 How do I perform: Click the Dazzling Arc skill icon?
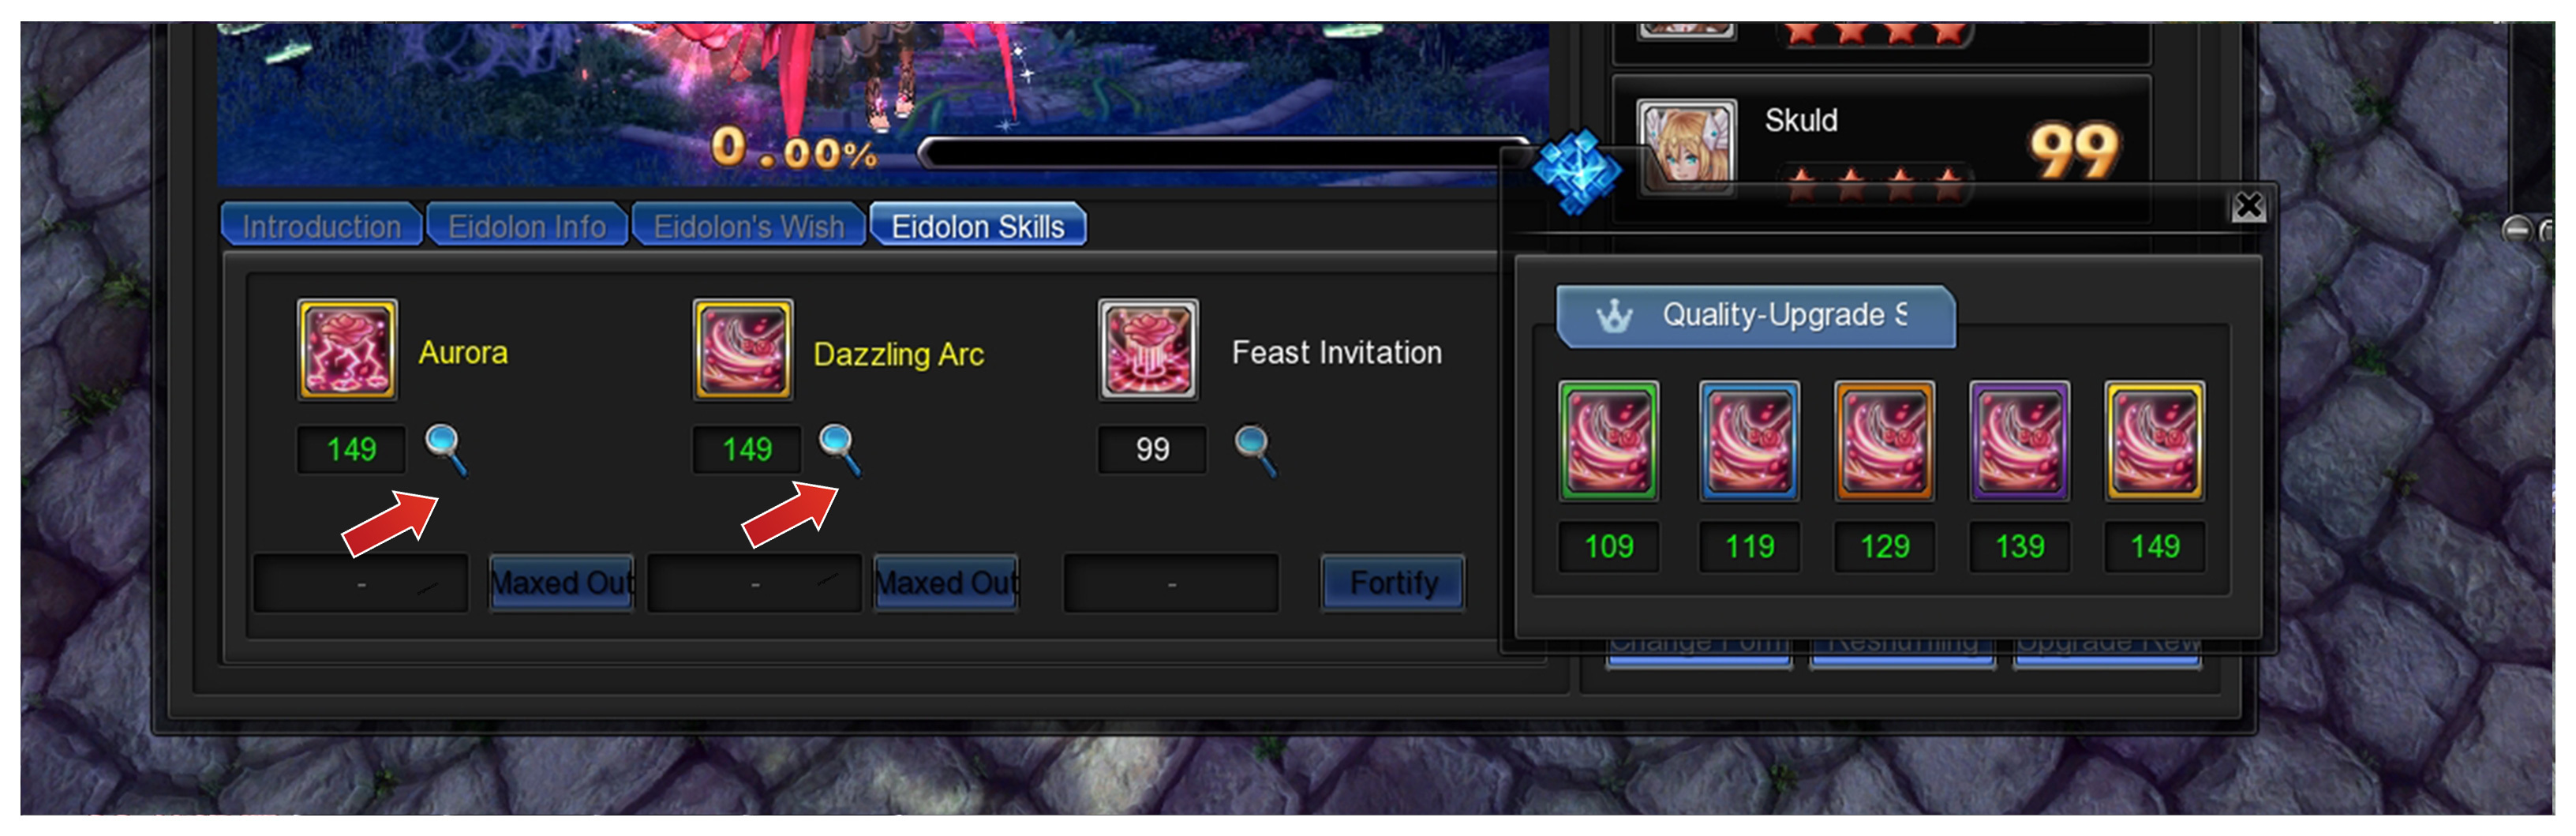click(x=743, y=350)
